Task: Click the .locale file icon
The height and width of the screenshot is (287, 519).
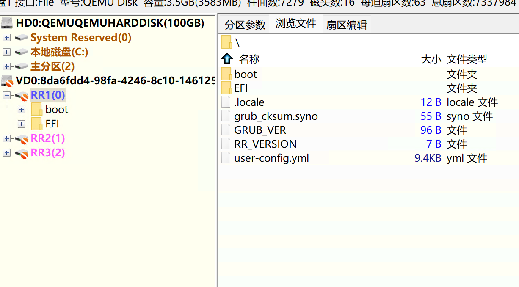Action: click(x=226, y=102)
